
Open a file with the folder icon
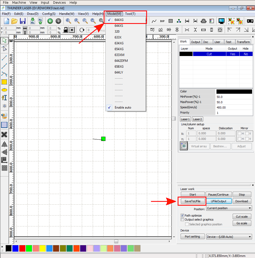pyautogui.click(x=14, y=21)
